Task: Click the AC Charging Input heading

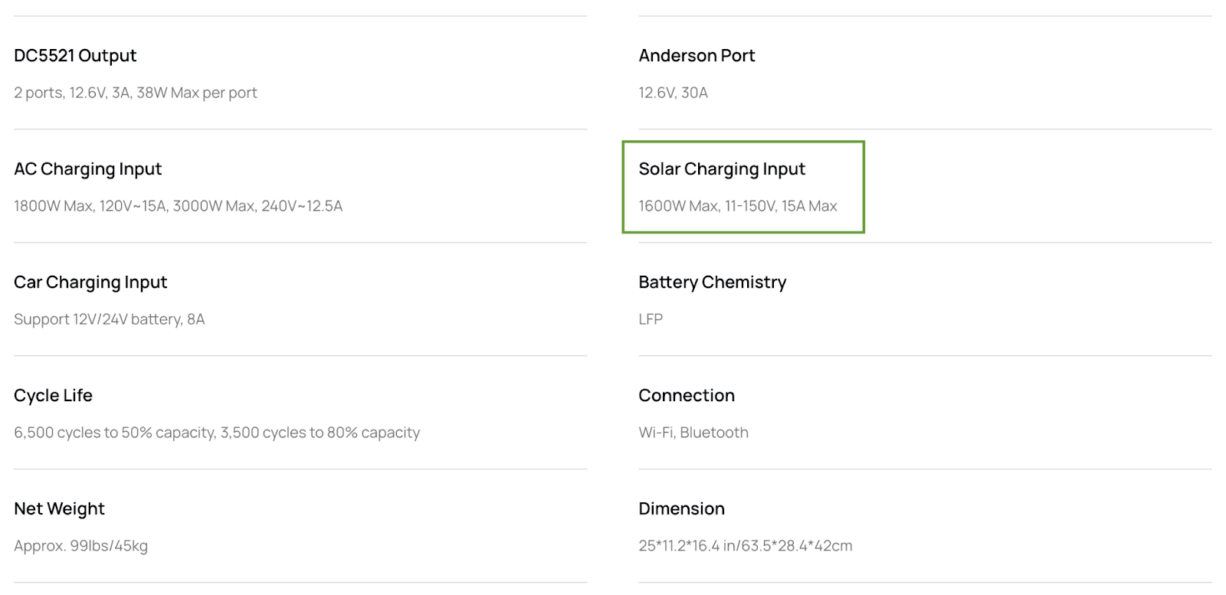Action: point(88,169)
